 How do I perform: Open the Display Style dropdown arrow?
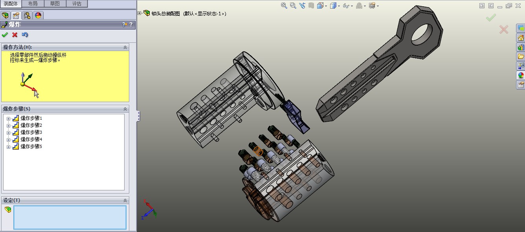339,6
